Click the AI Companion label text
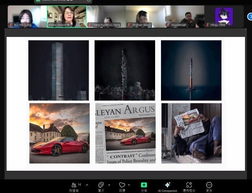 click(168, 191)
